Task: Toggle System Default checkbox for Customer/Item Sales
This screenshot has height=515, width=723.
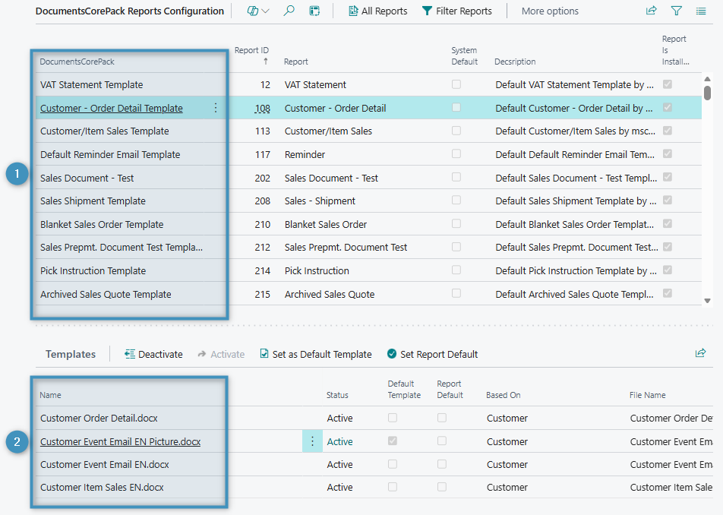Action: pos(456,131)
